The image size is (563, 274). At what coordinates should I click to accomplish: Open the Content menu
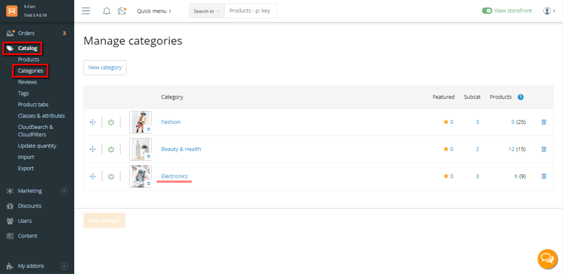27,236
